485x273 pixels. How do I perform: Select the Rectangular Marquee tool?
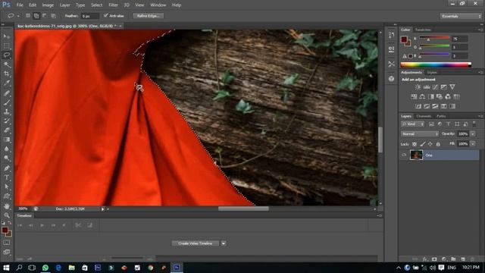[7, 45]
